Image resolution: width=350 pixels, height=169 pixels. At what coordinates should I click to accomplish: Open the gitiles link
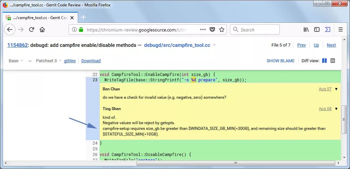tap(70, 61)
